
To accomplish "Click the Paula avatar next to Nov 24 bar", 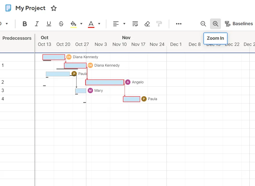I will tap(144, 99).
